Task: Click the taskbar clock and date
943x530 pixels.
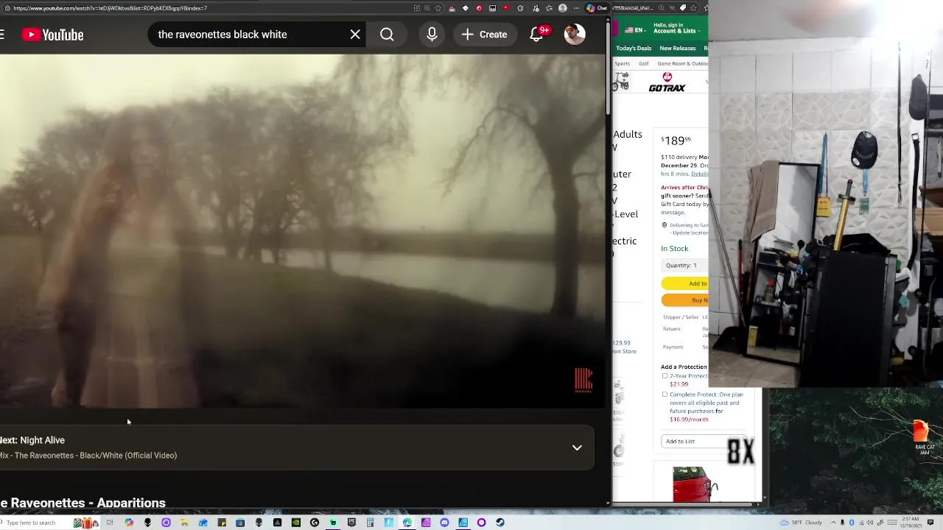Action: (x=911, y=523)
